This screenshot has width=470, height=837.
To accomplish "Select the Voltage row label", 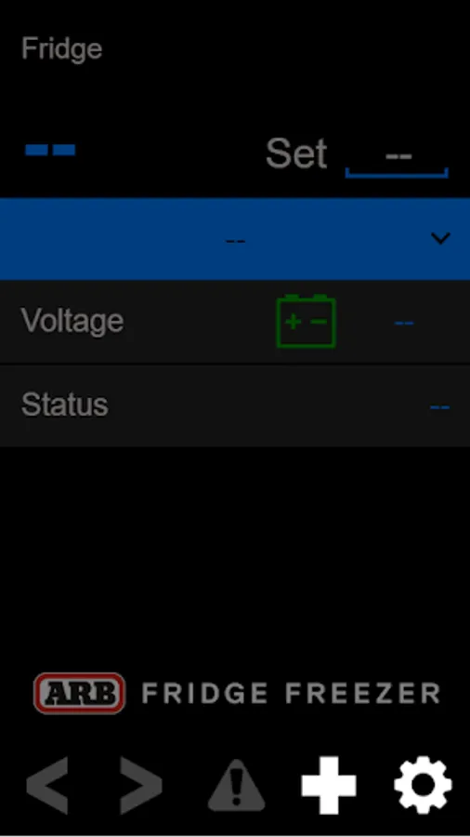I will click(72, 321).
